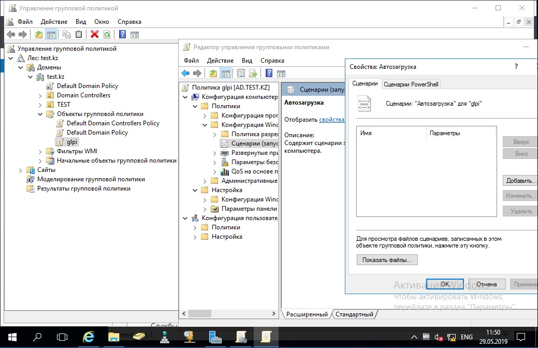
Task: Collapse the Объекты групповой политики node
Action: [40, 114]
